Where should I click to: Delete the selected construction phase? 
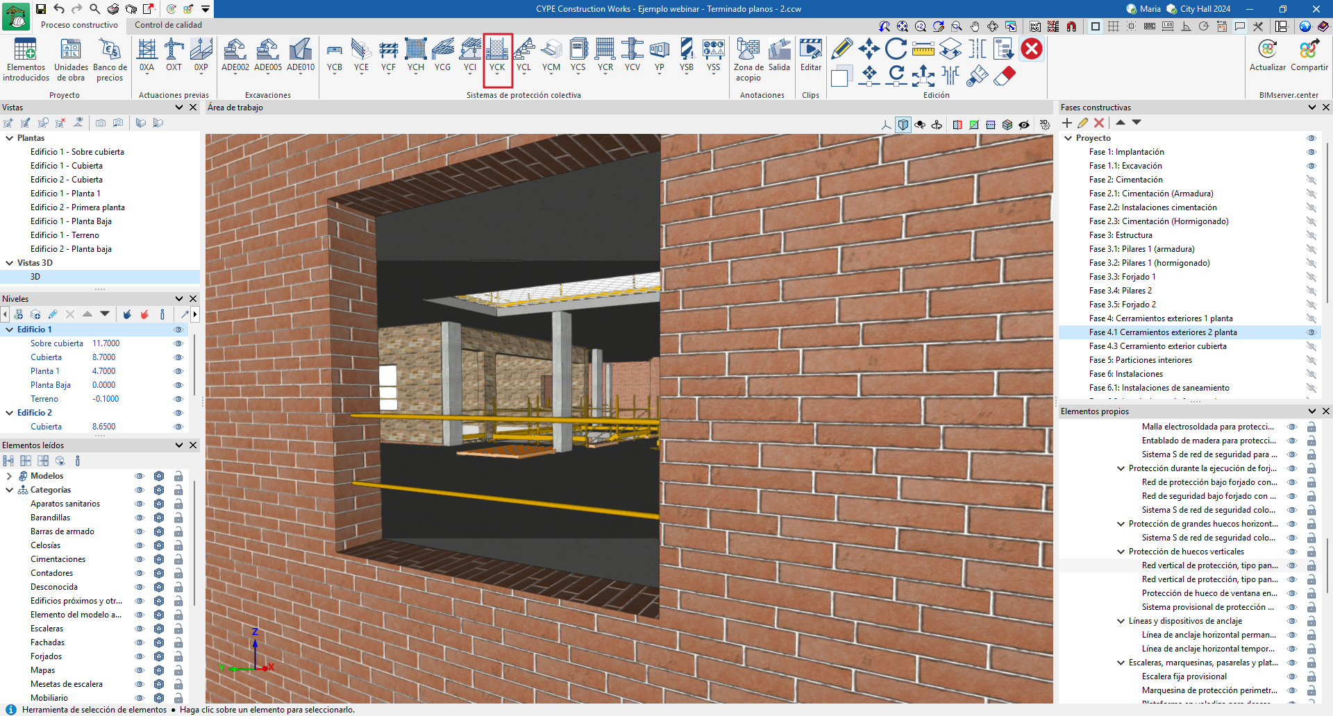tap(1099, 123)
